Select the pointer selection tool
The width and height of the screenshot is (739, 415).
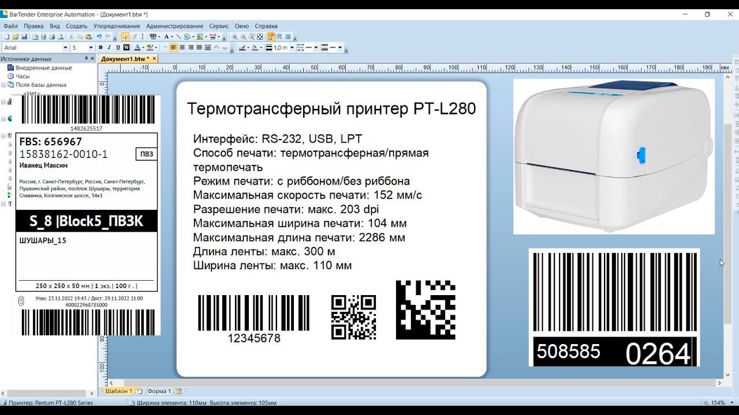click(x=125, y=36)
